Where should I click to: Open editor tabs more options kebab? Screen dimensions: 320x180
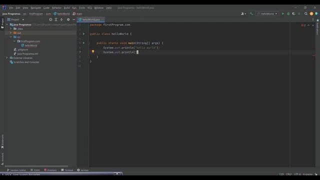[313, 19]
